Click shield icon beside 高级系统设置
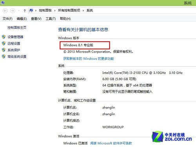The height and width of the screenshot is (147, 196). click(x=4, y=57)
